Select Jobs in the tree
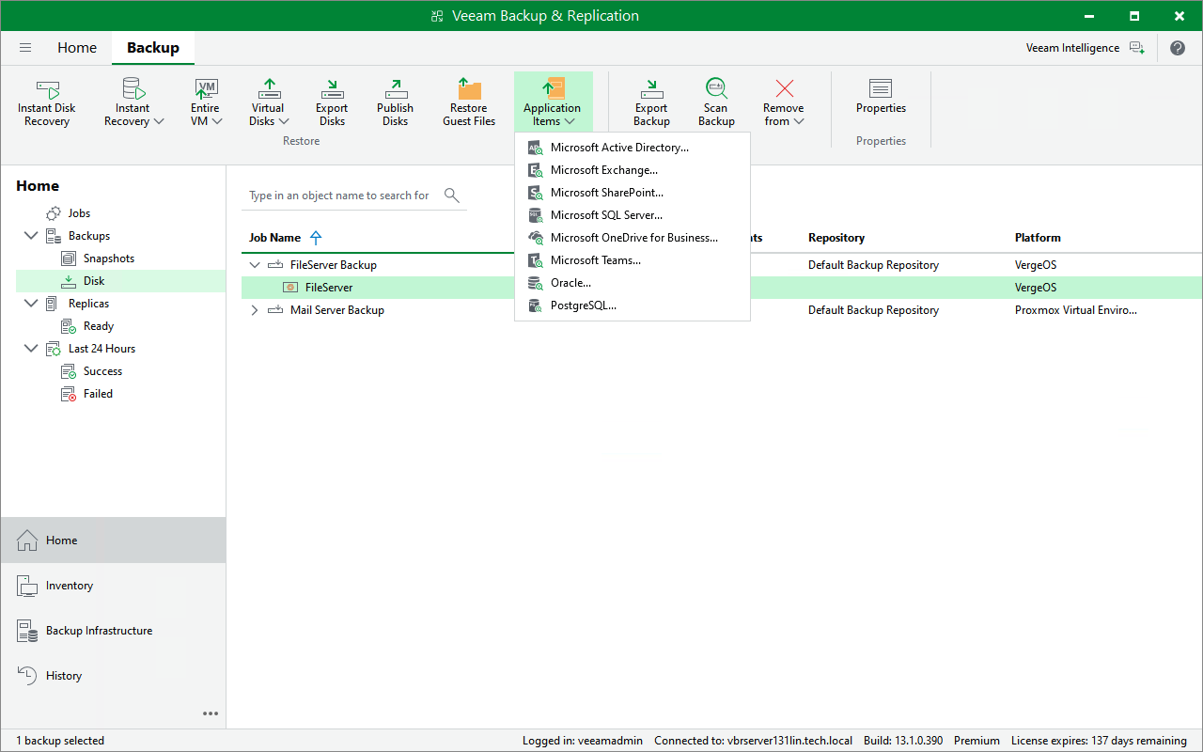The image size is (1203, 752). (79, 213)
